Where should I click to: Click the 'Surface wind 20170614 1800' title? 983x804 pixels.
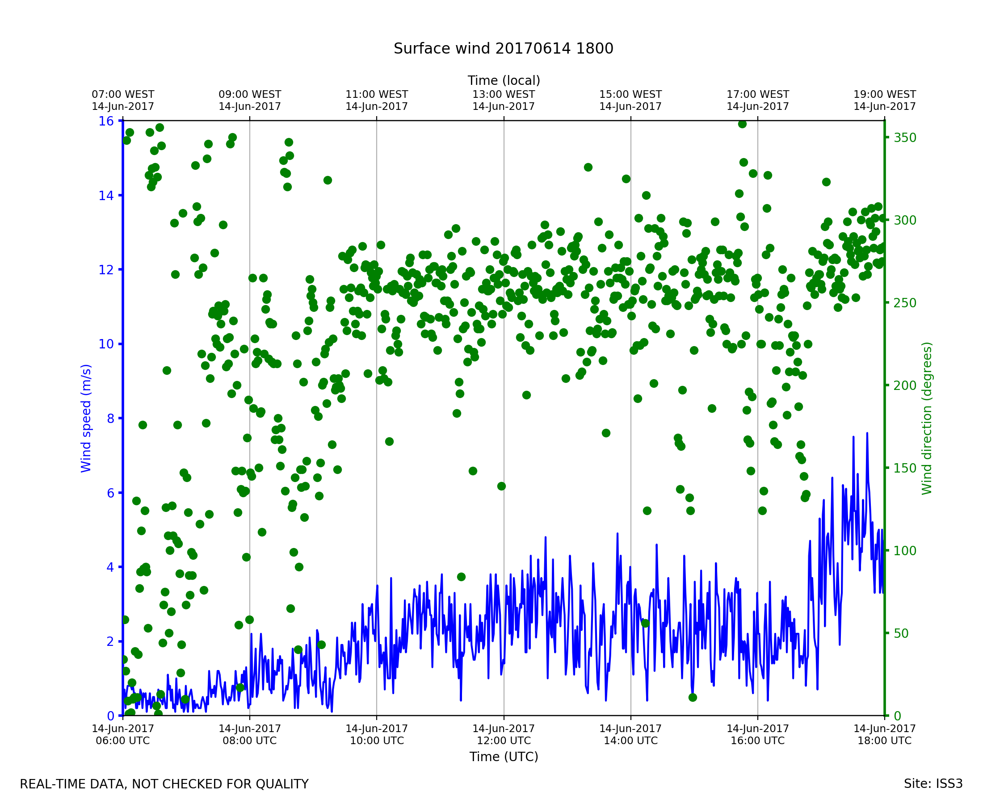503,49
